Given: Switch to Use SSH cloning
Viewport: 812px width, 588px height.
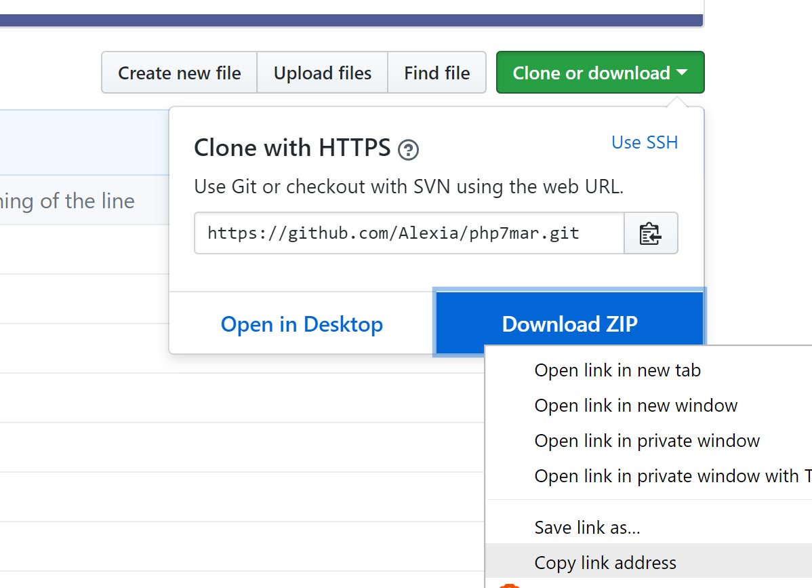Looking at the screenshot, I should (x=644, y=142).
